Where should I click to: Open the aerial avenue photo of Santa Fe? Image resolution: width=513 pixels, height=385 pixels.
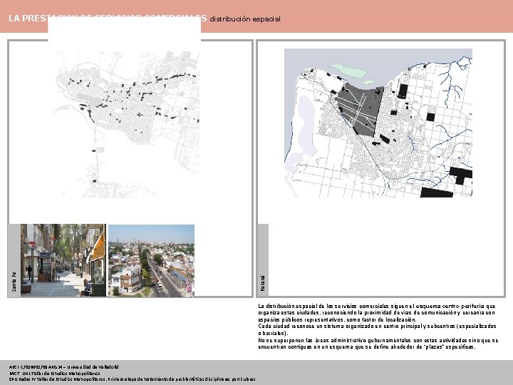[x=151, y=261]
